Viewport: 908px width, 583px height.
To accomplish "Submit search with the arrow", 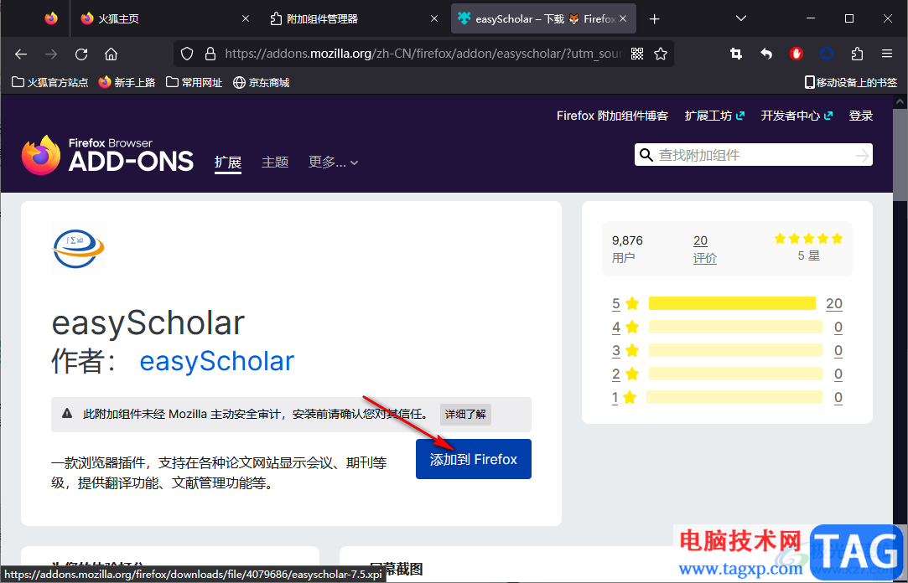I will pos(862,155).
